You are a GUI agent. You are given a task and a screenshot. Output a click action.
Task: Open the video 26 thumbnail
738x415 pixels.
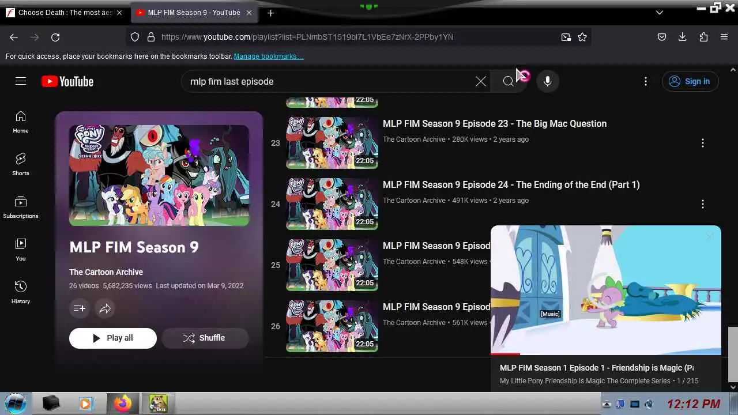[332, 326]
